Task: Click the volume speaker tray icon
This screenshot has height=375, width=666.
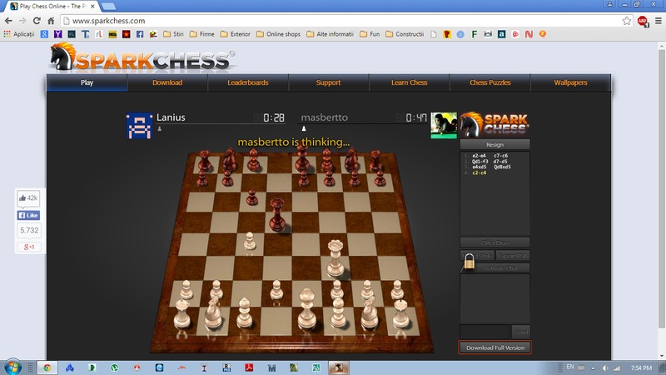Action: coord(605,367)
